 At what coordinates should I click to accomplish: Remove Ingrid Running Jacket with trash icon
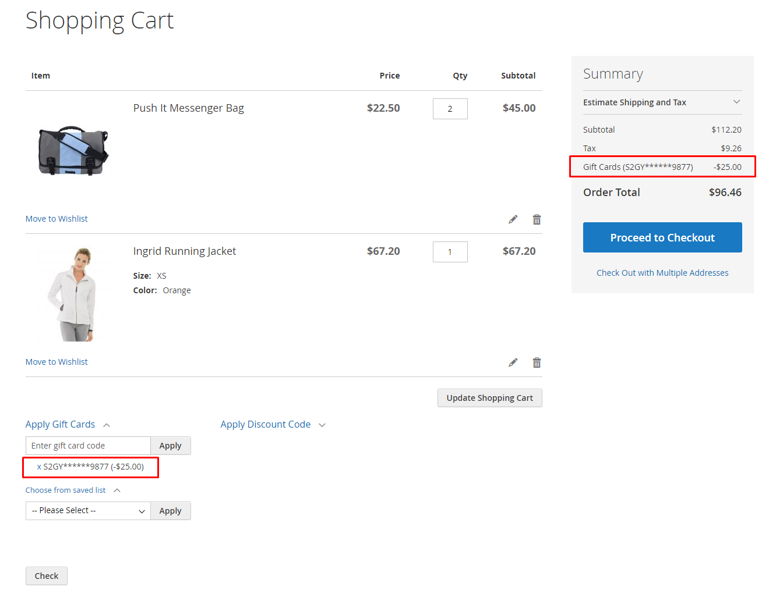click(537, 362)
